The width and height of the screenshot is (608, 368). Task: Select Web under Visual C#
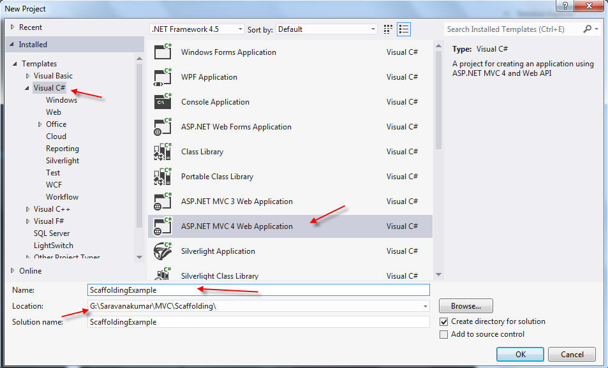(53, 112)
